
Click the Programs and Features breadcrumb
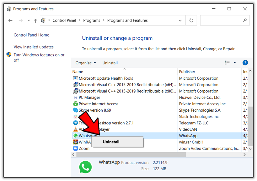pos(127,20)
